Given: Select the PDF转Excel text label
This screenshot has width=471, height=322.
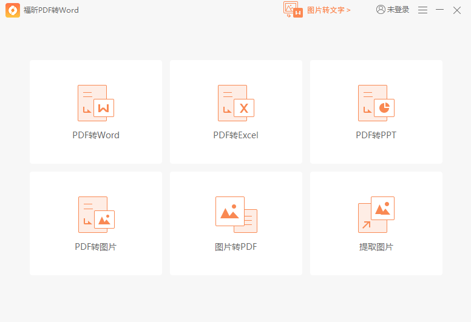Looking at the screenshot, I should point(235,135).
